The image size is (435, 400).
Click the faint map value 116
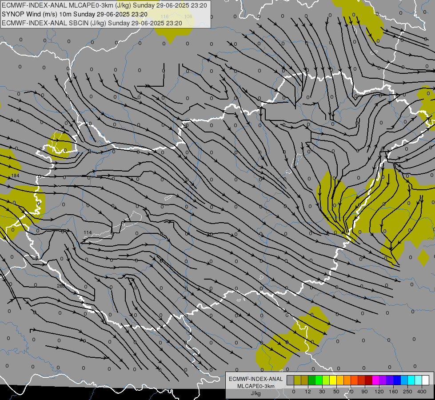[164, 16]
